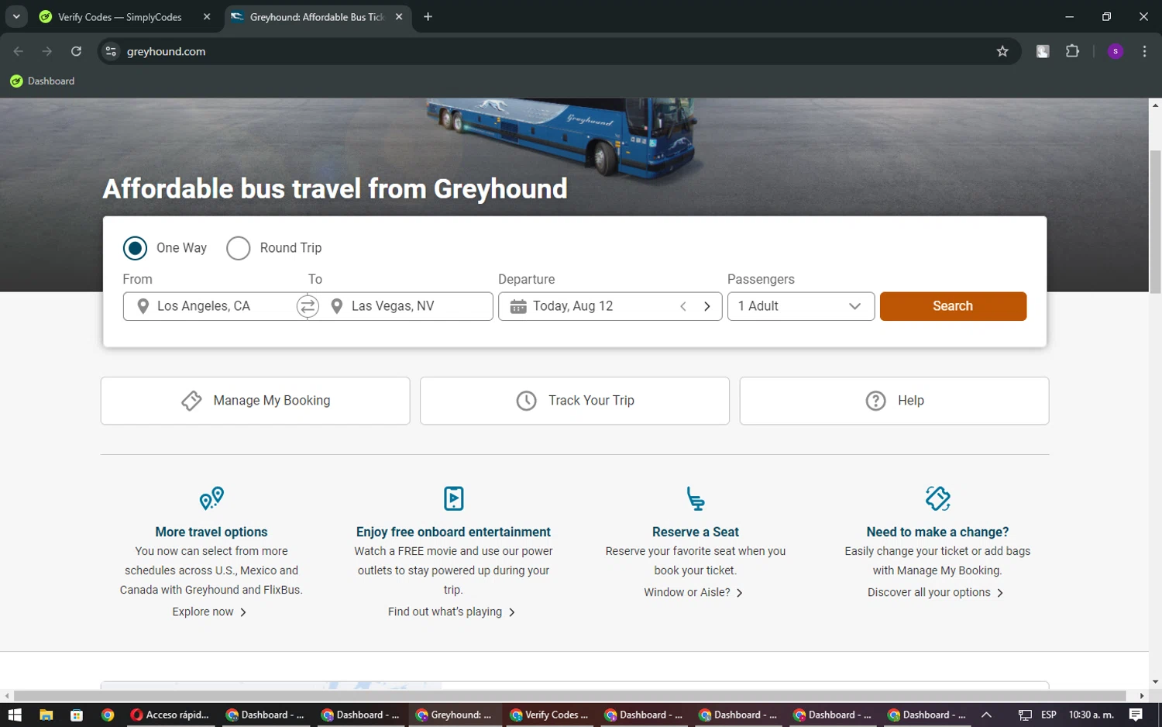Select the Greyhound: Affordable Bus Tickets tab
Image resolution: width=1162 pixels, height=727 pixels.
tap(316, 17)
